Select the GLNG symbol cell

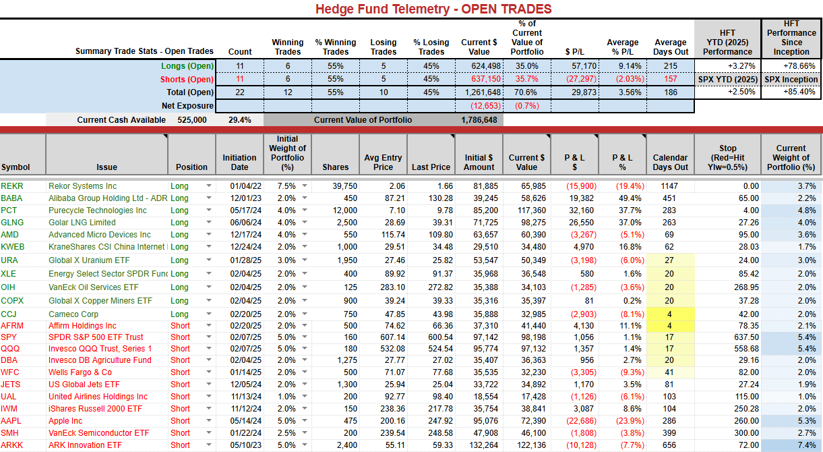pyautogui.click(x=23, y=223)
